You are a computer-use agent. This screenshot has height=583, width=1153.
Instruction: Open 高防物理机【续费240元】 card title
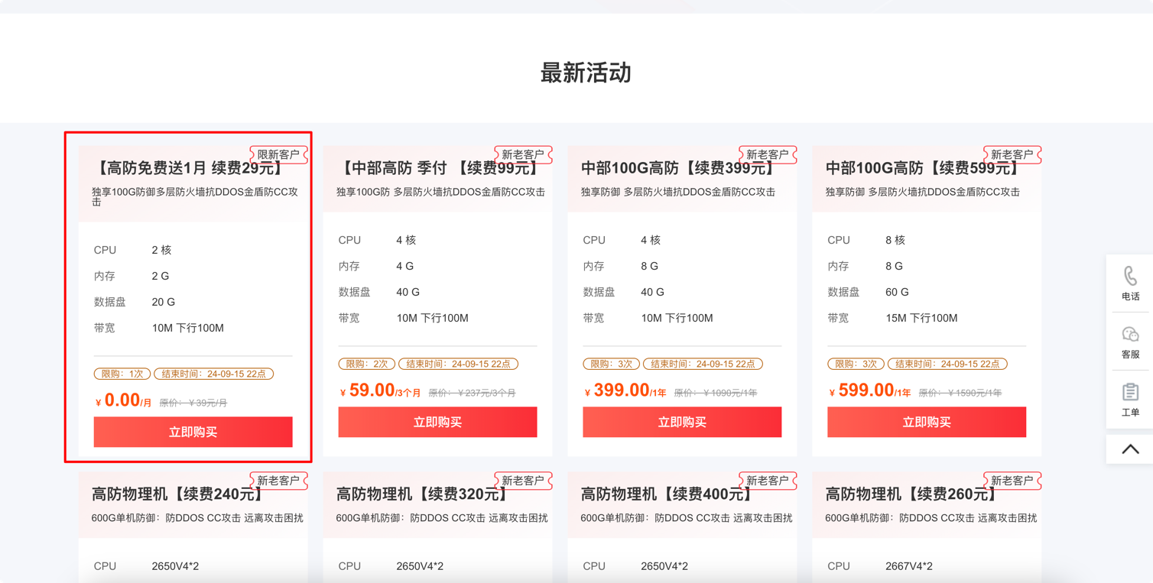(178, 494)
